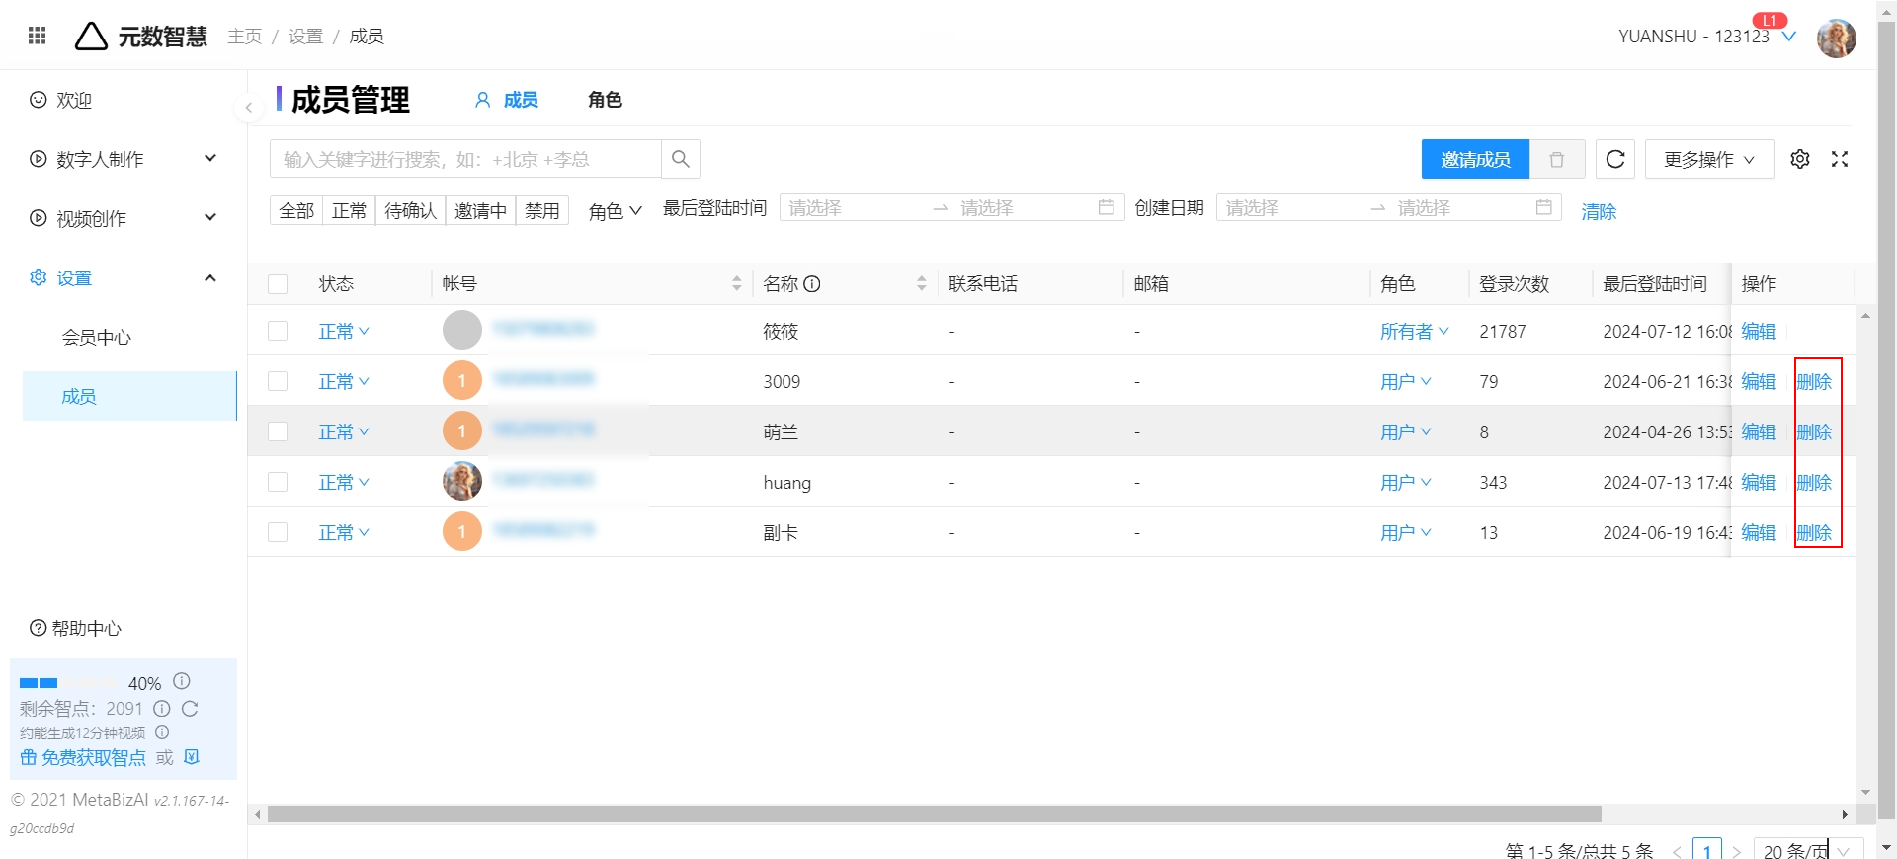Open 正常 status dropdown for 筱筱
The width and height of the screenshot is (1897, 859).
[344, 331]
